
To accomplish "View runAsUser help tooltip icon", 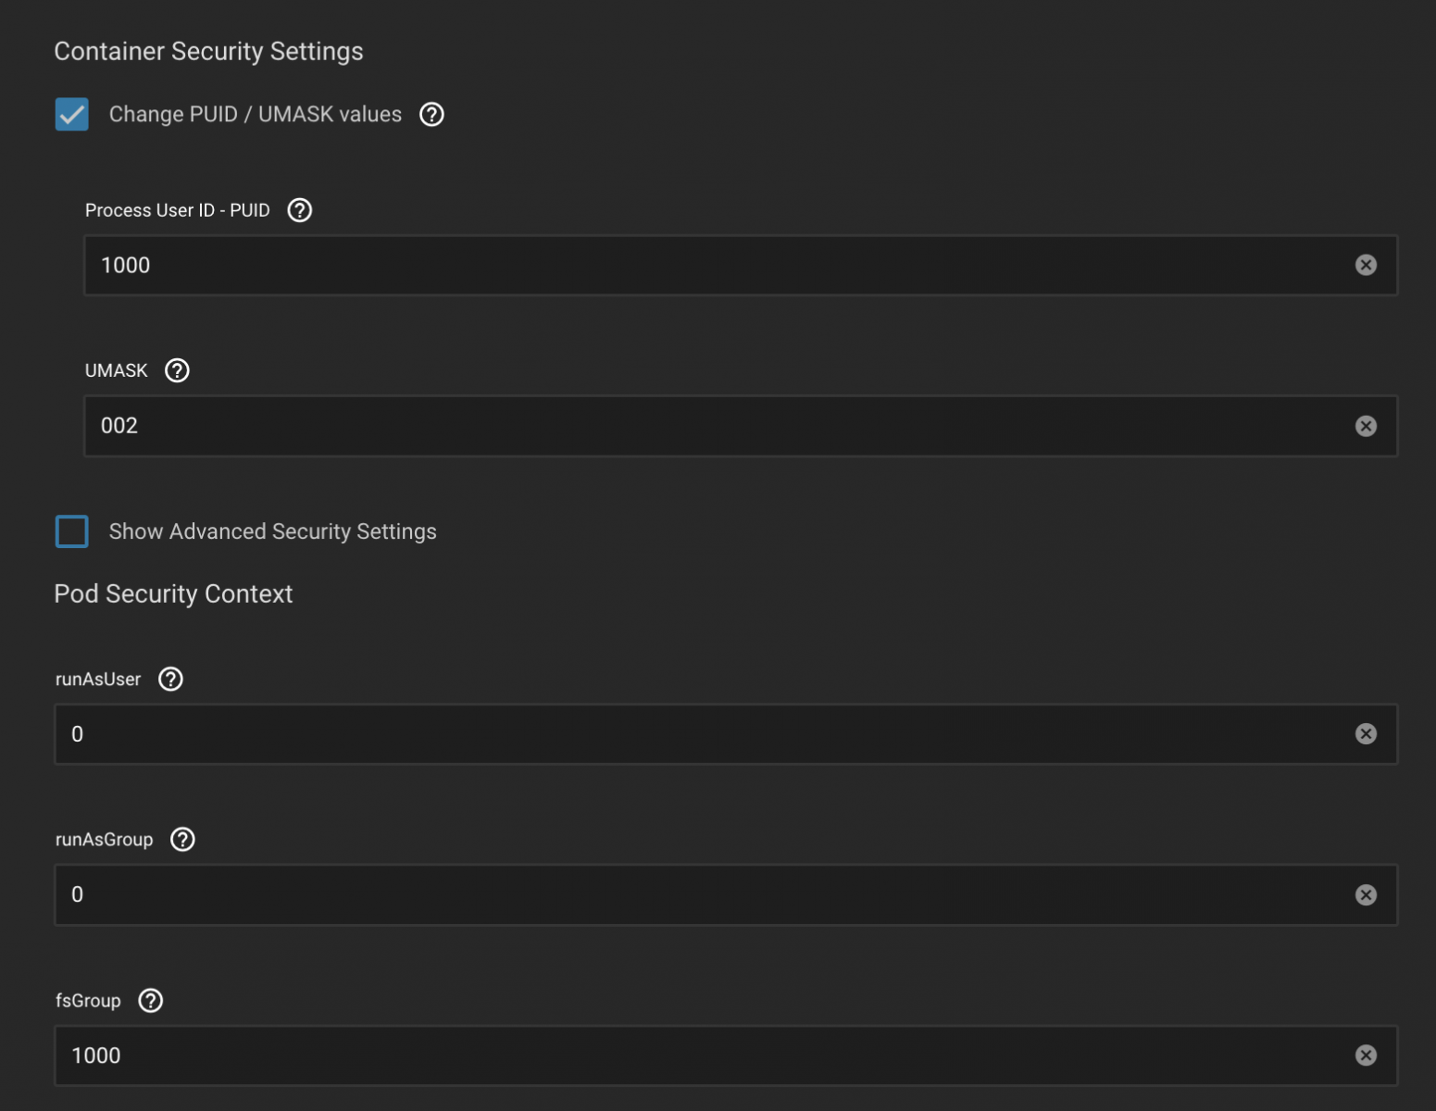I will tap(170, 679).
